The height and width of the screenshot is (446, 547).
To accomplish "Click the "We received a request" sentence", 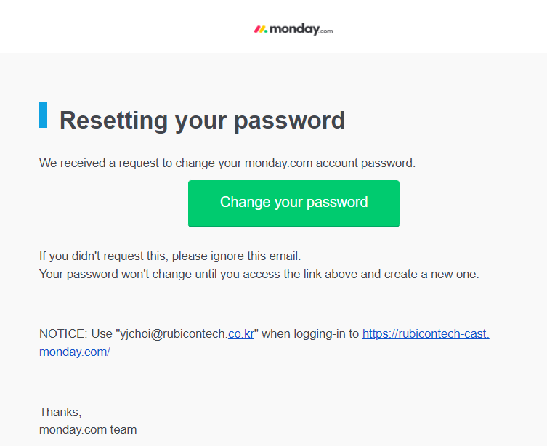I will tap(227, 163).
